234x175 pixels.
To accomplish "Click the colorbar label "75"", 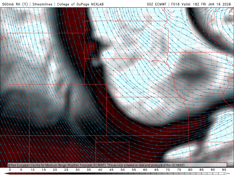I will pos(179,170).
